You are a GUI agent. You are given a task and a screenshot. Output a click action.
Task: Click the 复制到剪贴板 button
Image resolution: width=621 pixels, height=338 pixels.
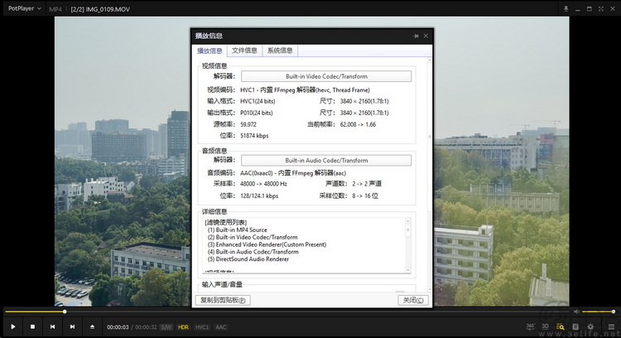pyautogui.click(x=223, y=300)
